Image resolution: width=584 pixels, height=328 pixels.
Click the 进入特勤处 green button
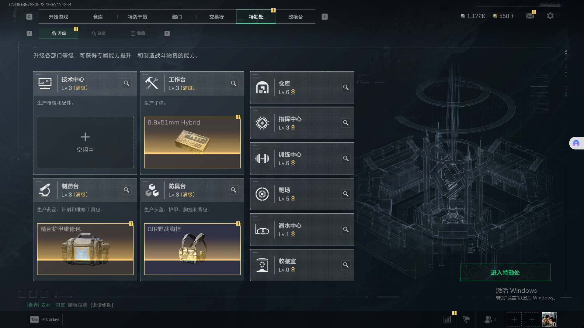click(505, 272)
